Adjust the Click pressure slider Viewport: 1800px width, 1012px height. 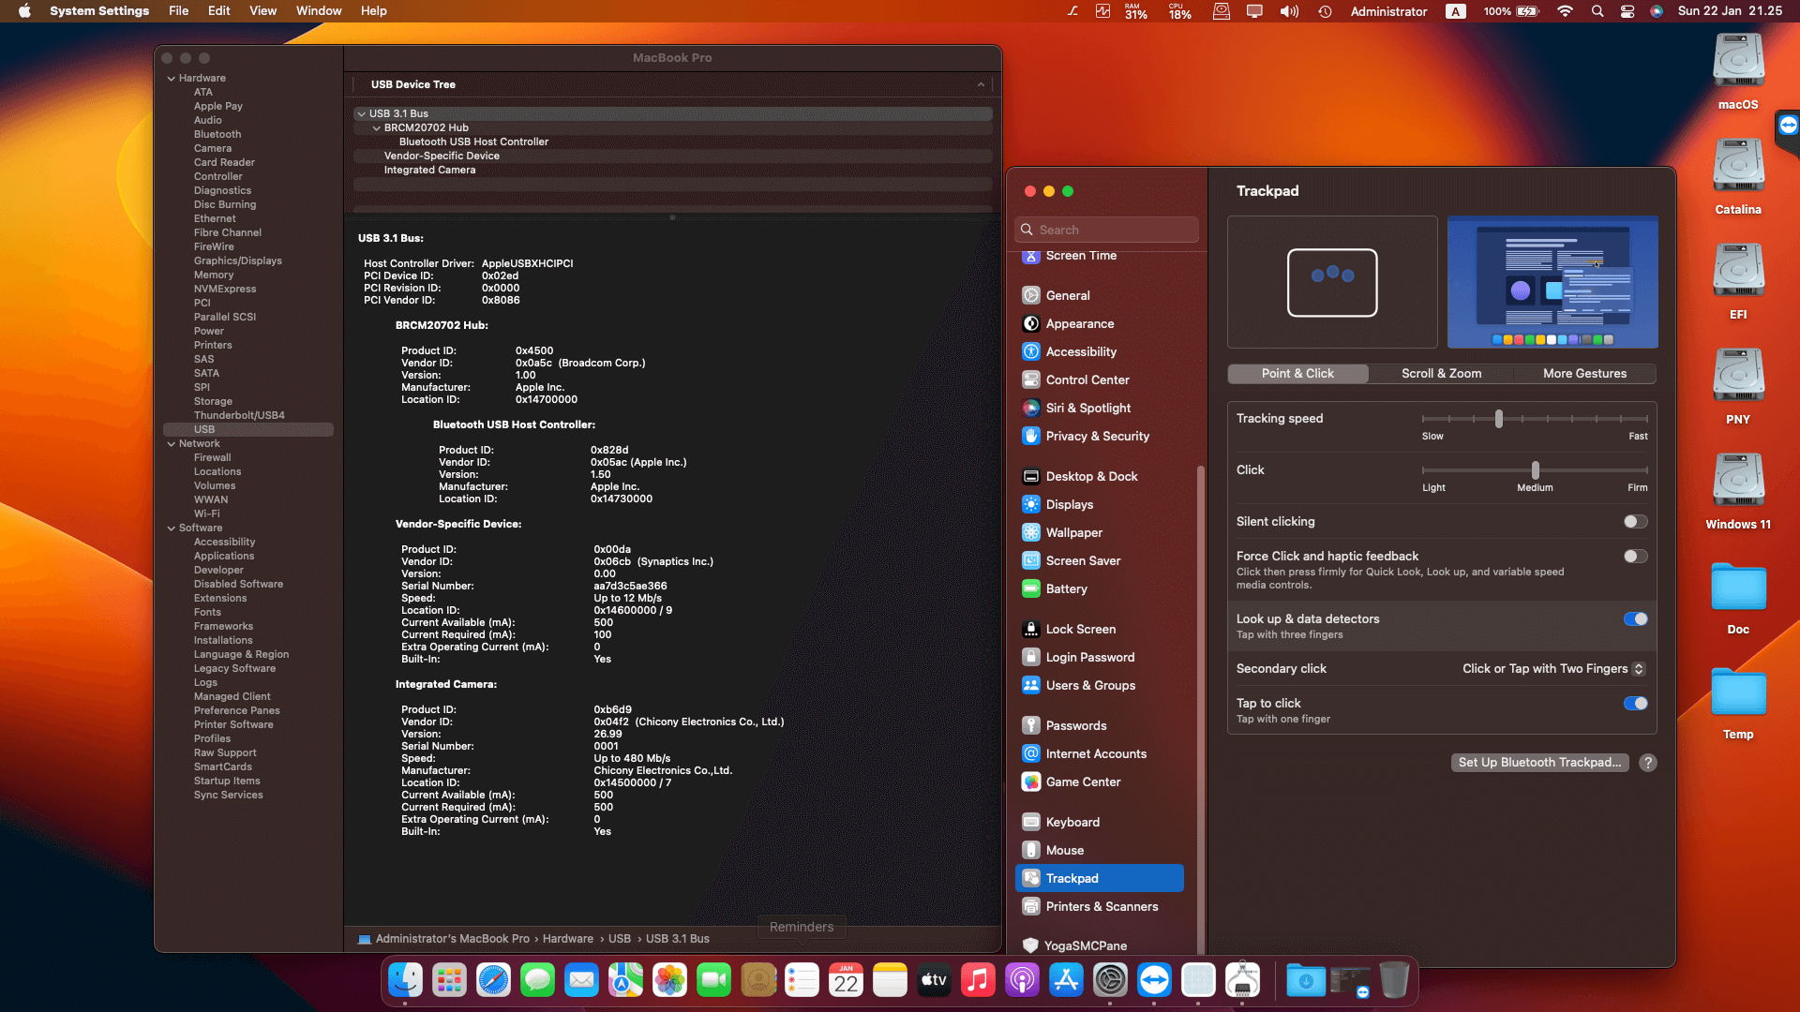pos(1535,470)
